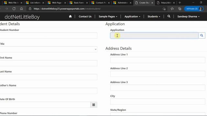Focus the browser address bar URL
Image resolution: width=207 pixels, height=116 pixels.
[67, 9]
